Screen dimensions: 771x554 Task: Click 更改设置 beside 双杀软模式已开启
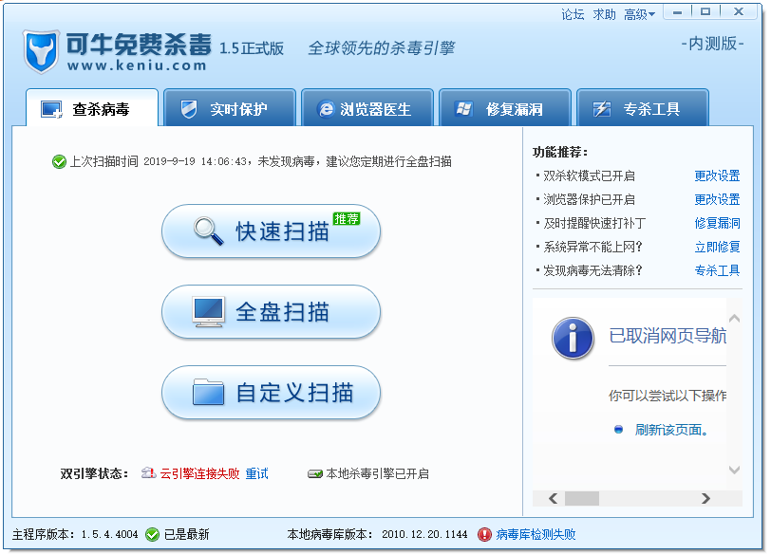(717, 175)
